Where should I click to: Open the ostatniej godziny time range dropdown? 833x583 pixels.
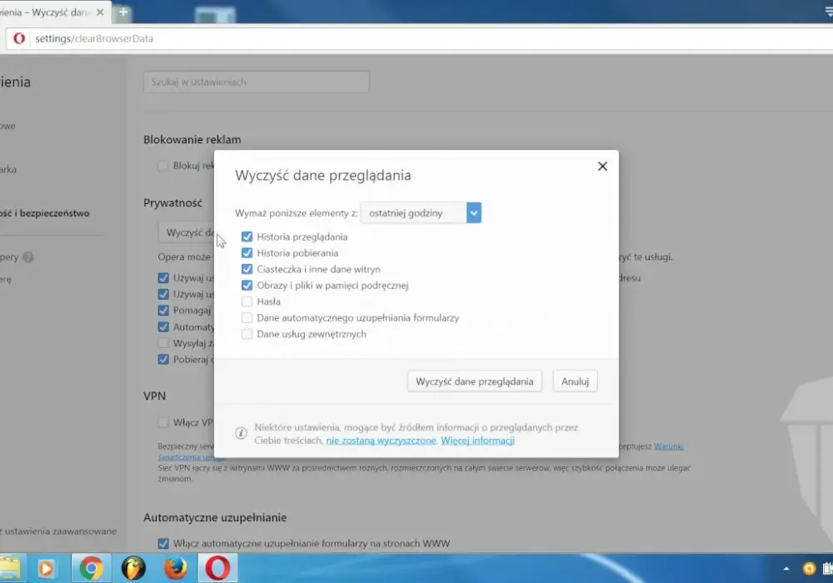tap(421, 213)
